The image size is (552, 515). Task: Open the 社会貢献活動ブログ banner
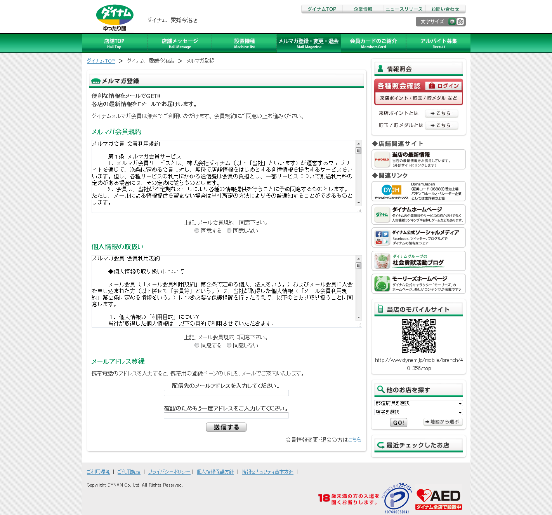point(418,261)
